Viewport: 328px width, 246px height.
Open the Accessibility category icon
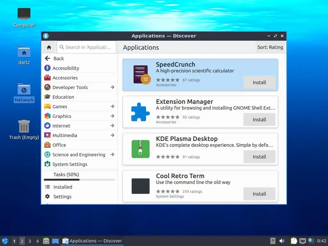[47, 68]
